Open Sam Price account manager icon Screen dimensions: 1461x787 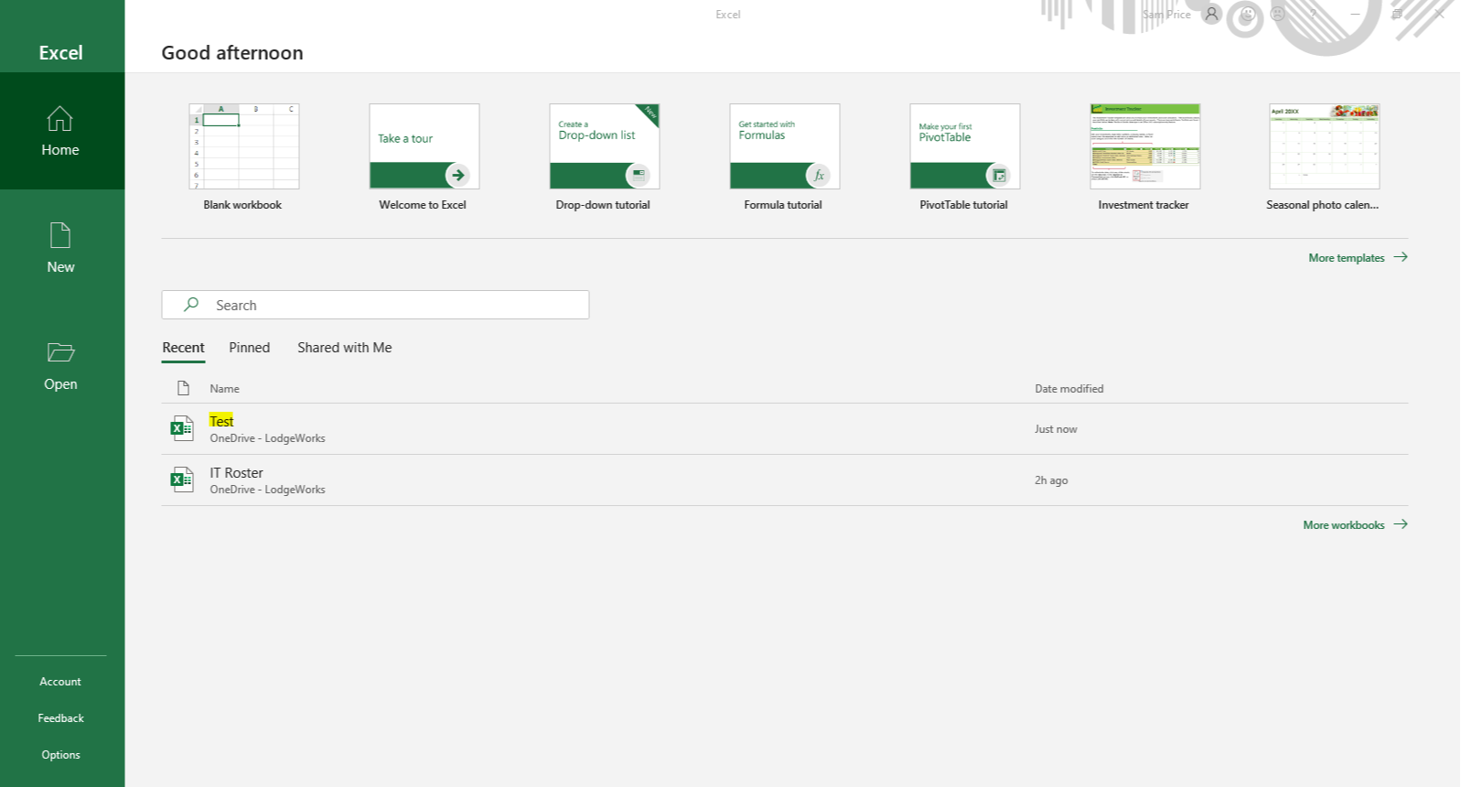1211,15
